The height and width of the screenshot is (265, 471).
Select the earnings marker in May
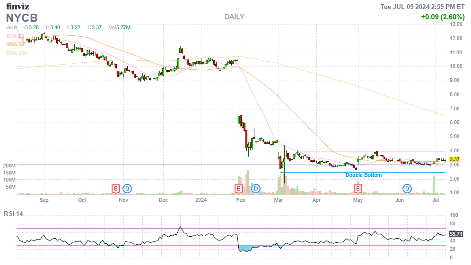point(358,189)
